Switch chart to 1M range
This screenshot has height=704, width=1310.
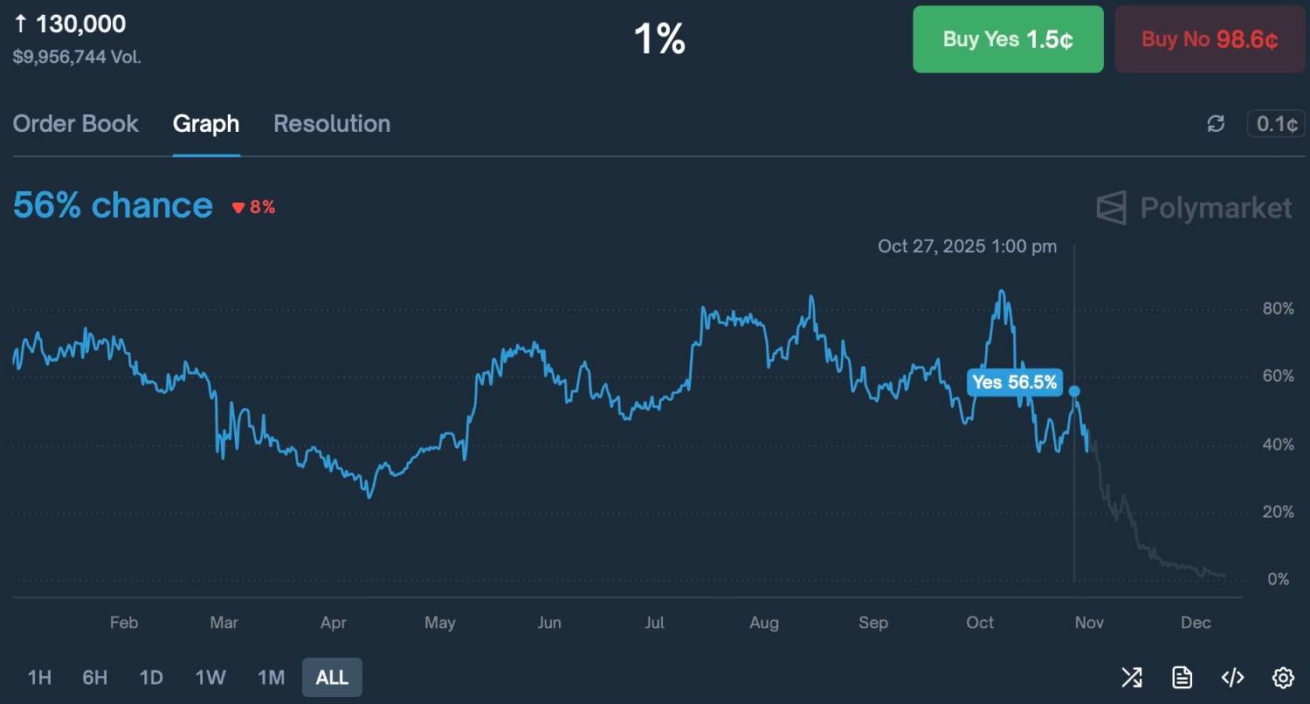click(x=271, y=677)
